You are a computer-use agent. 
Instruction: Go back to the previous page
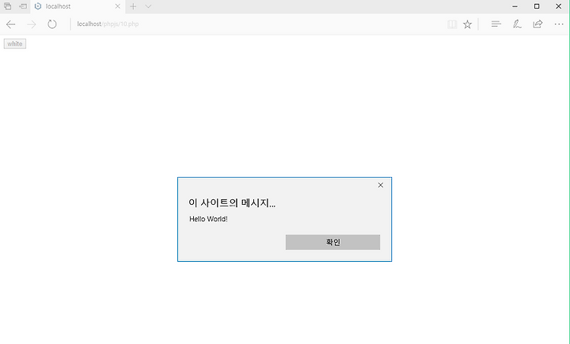click(x=10, y=25)
